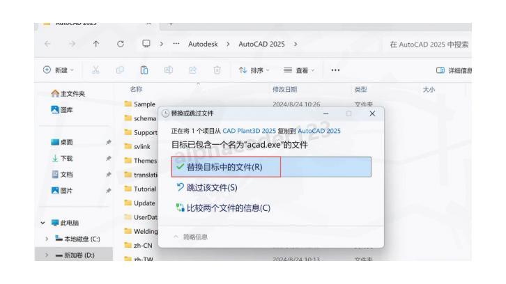This screenshot has width=506, height=284.
Task: Choose 比较两个文件的信息(C) option
Action: [223, 208]
